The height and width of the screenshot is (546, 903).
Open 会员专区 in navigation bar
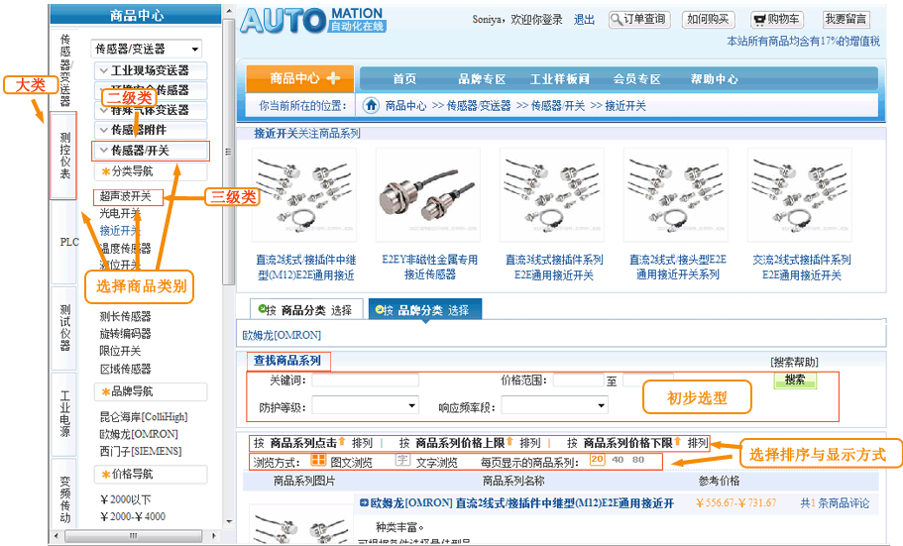[x=636, y=79]
